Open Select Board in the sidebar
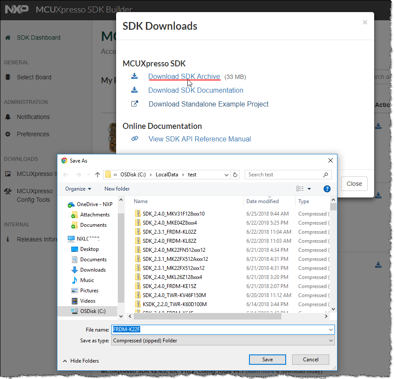394x379 pixels. pos(34,77)
